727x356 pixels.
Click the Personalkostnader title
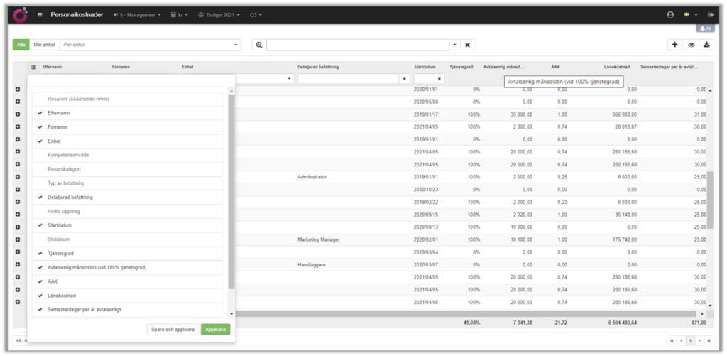pyautogui.click(x=77, y=15)
